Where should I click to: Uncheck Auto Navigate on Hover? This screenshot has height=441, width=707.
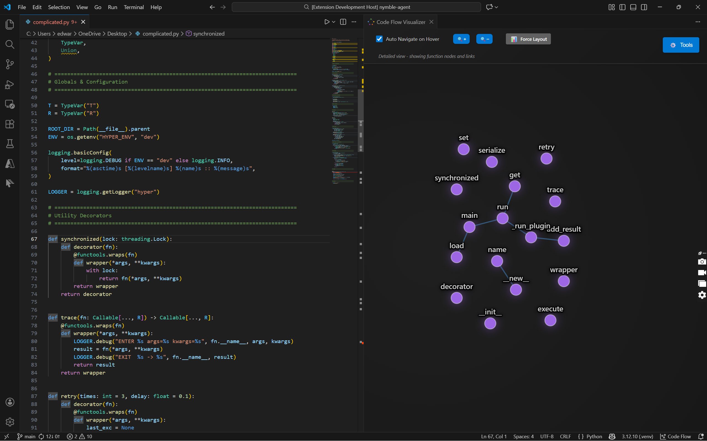pos(379,39)
